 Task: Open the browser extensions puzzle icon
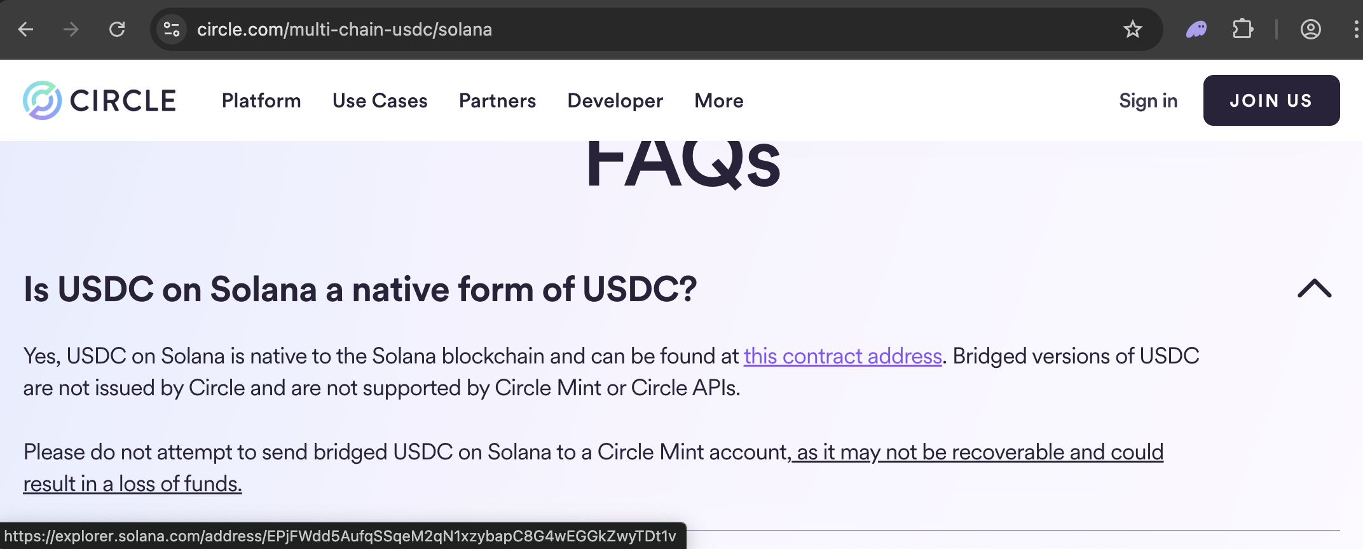[x=1243, y=29]
